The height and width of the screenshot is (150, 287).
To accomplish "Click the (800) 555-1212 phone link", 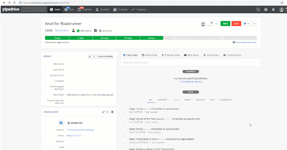I will coord(74,136).
